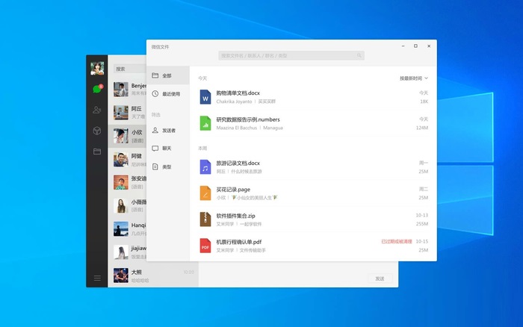Select the 全部 tab in file sidebar
Image resolution: width=523 pixels, height=327 pixels.
pos(167,75)
